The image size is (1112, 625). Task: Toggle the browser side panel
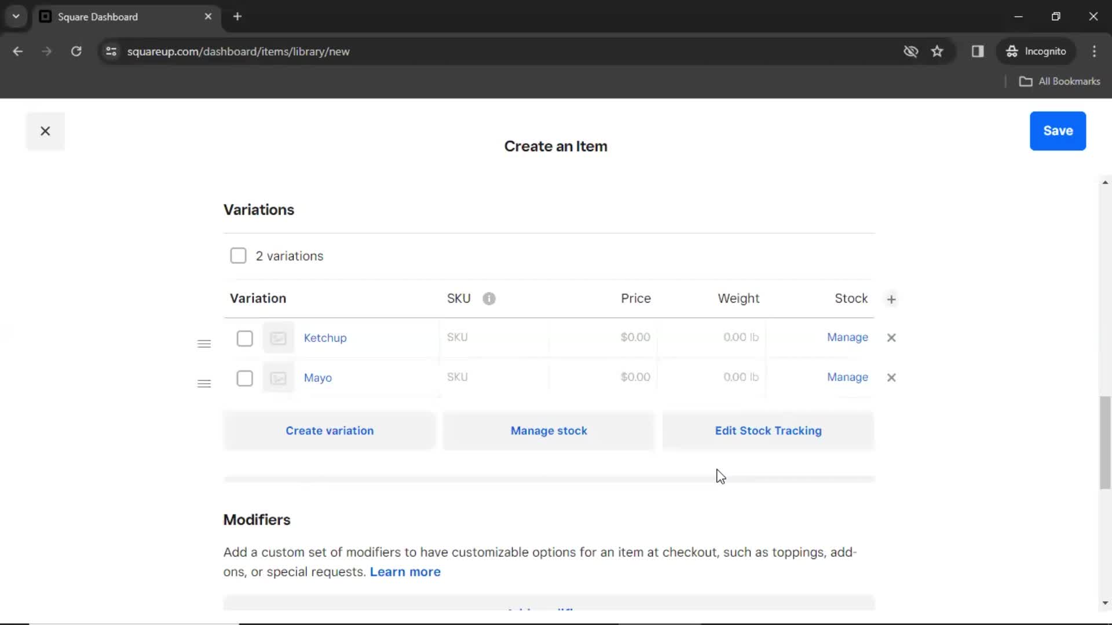pos(978,52)
